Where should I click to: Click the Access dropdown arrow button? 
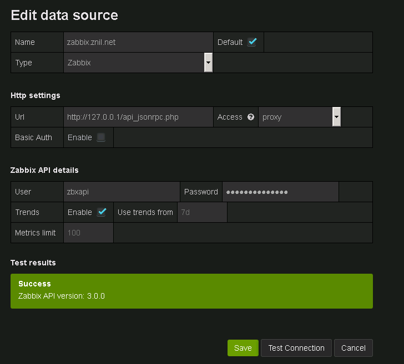[336, 117]
